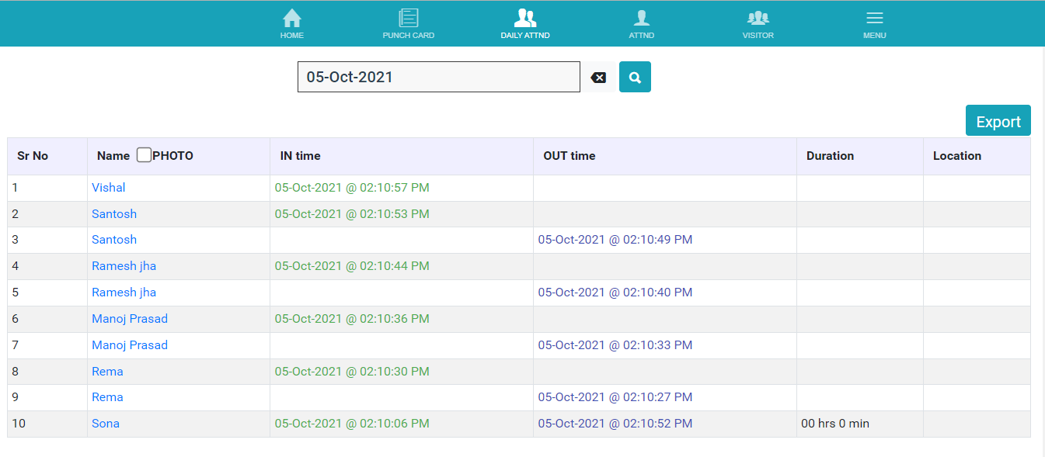
Task: Open Santosh link in row 2
Action: pyautogui.click(x=114, y=214)
